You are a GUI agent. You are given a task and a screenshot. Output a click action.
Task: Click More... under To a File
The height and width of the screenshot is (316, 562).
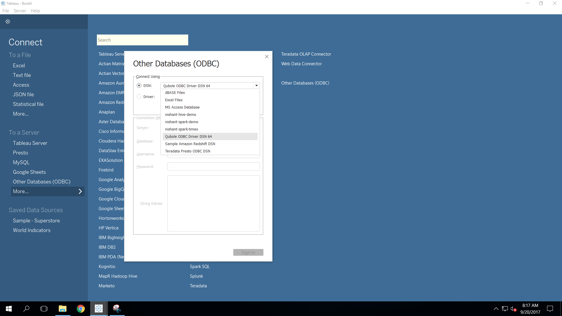[x=21, y=114]
